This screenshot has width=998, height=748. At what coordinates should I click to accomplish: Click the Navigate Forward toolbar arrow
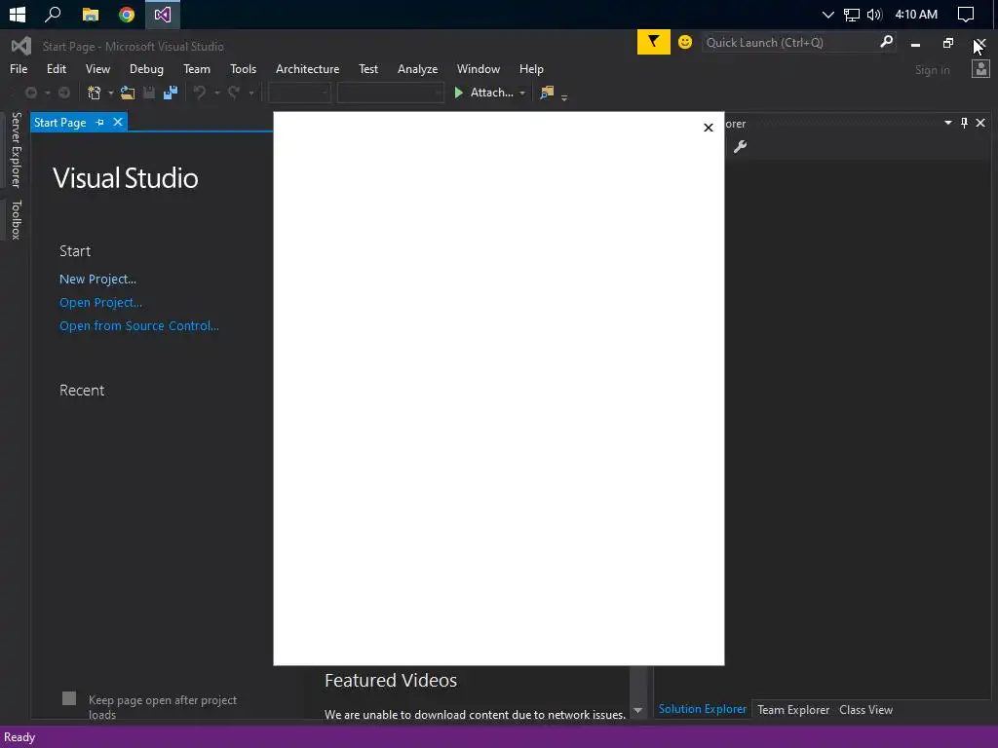(x=64, y=93)
